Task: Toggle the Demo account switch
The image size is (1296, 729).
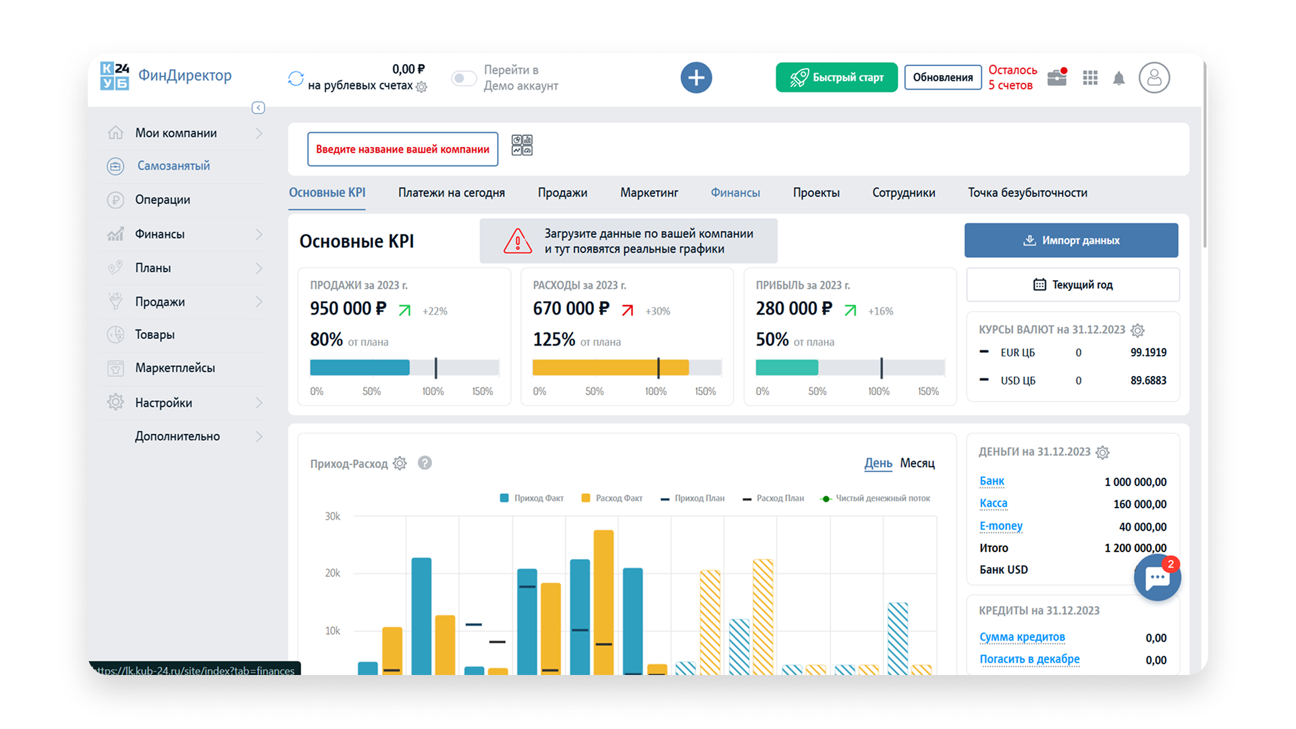Action: point(464,78)
